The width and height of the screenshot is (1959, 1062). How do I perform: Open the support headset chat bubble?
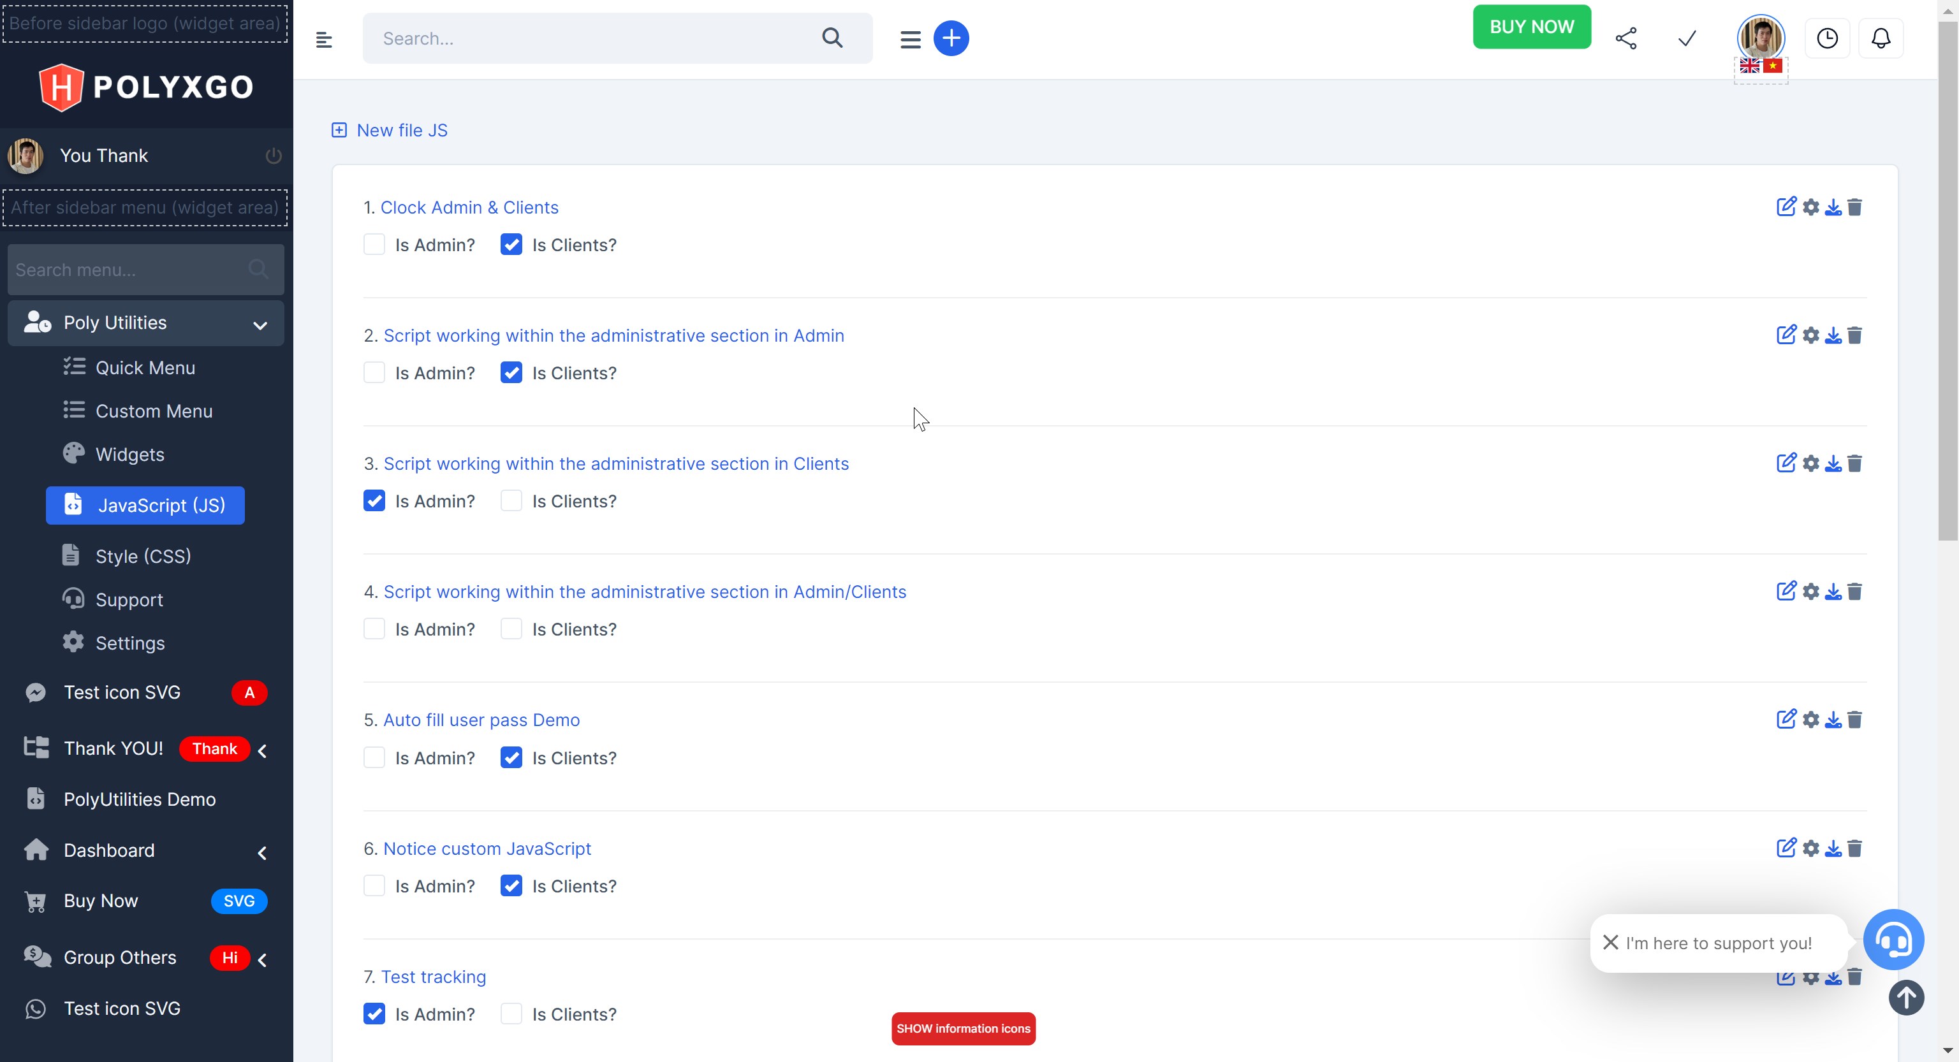click(1893, 940)
